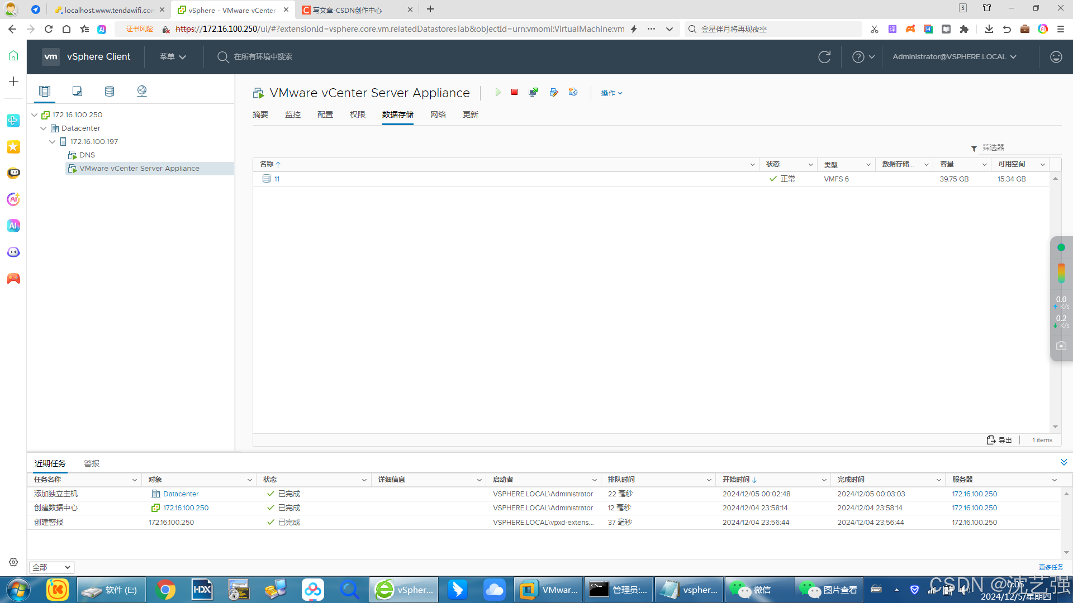Open Hosts and Clusters inventory view

click(45, 91)
